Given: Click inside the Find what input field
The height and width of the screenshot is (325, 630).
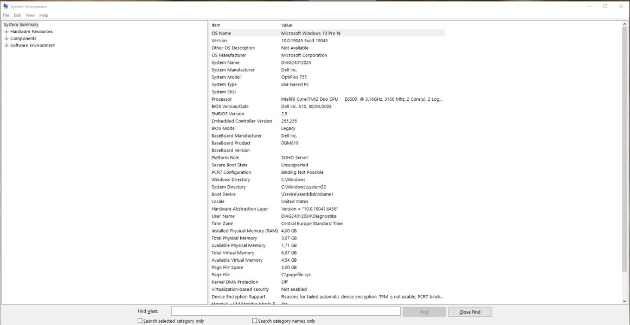Looking at the screenshot, I should point(285,311).
